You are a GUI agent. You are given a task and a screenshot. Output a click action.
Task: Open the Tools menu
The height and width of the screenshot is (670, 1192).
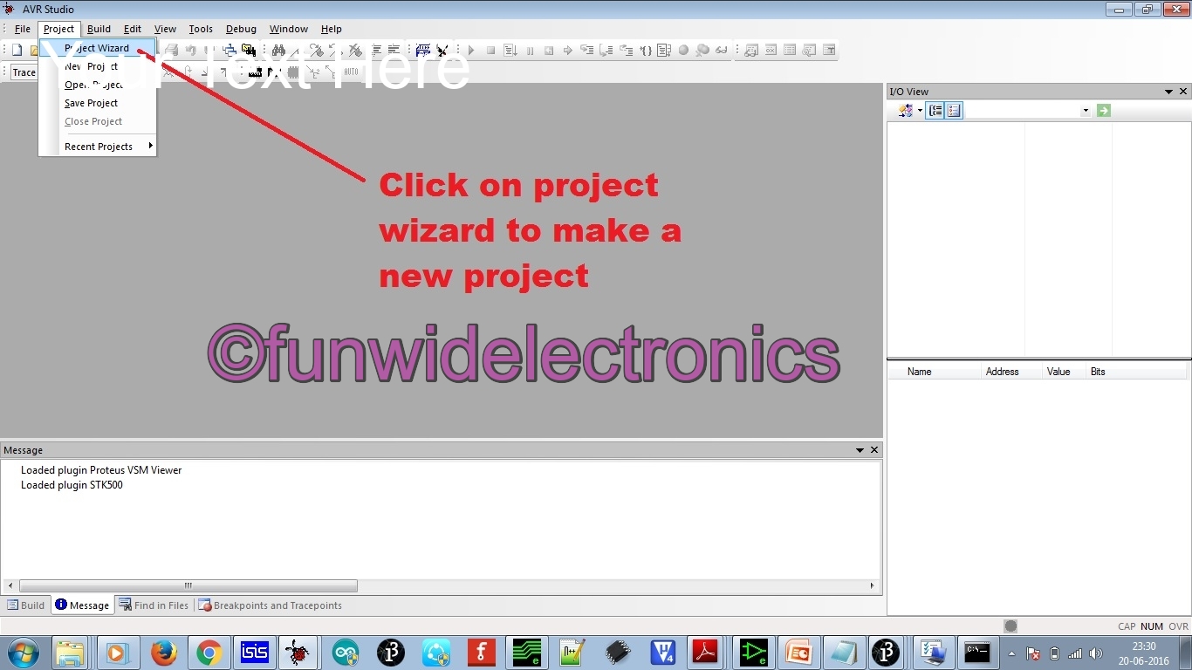201,29
